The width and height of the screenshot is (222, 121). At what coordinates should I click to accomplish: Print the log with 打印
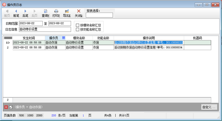pos(56,13)
